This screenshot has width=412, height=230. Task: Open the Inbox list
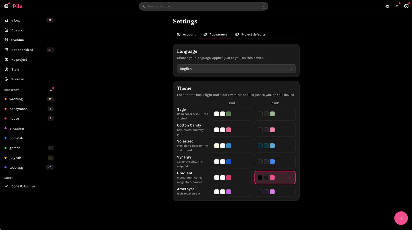(x=29, y=20)
